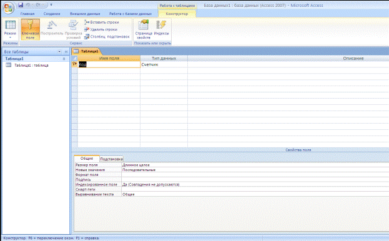Open the Индексы indexes window
389x241 pixels.
(x=161, y=27)
